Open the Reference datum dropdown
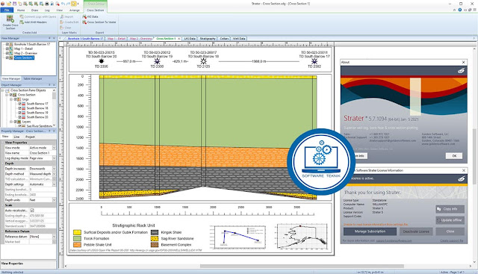Viewport: 478px width, 274px height. pyautogui.click(x=54, y=237)
